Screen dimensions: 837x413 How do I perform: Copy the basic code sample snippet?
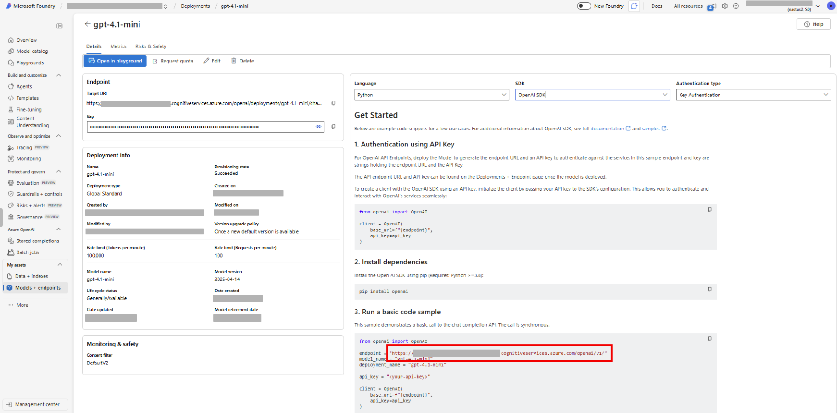coord(709,339)
